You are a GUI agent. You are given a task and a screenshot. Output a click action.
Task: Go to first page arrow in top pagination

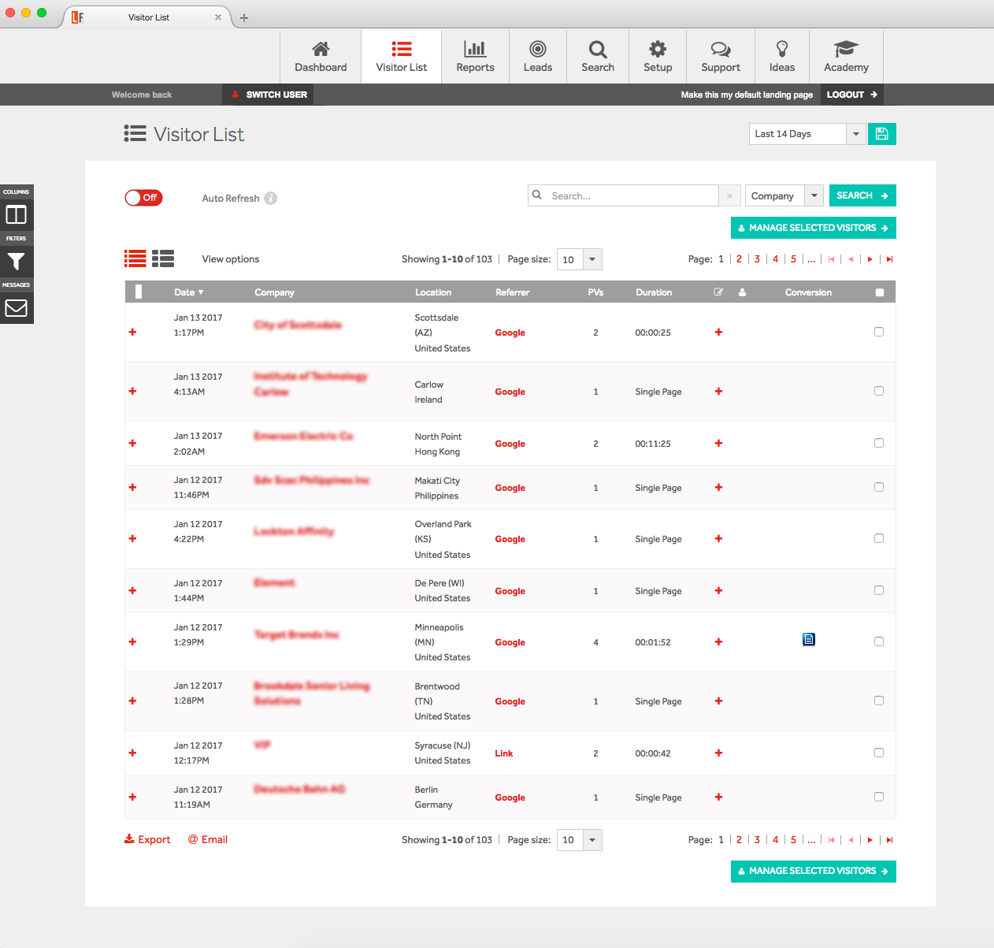pyautogui.click(x=831, y=259)
